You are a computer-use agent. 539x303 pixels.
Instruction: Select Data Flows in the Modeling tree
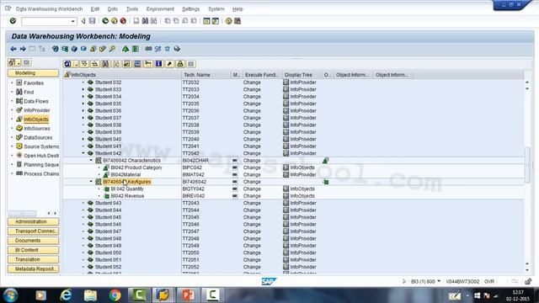pos(36,101)
